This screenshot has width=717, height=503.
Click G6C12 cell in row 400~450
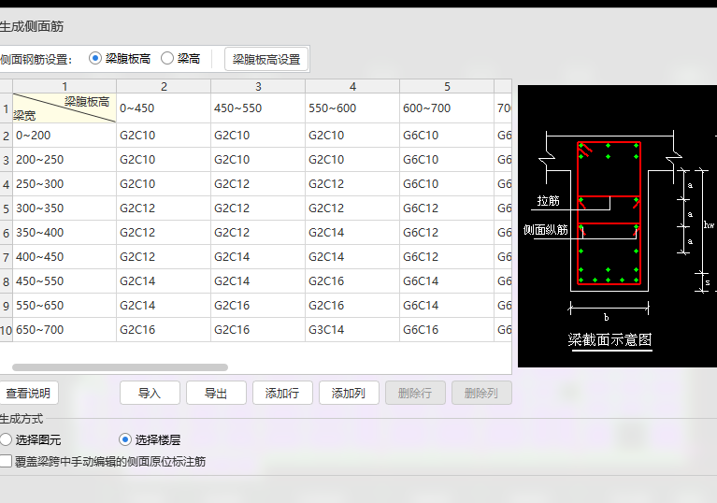tap(447, 256)
